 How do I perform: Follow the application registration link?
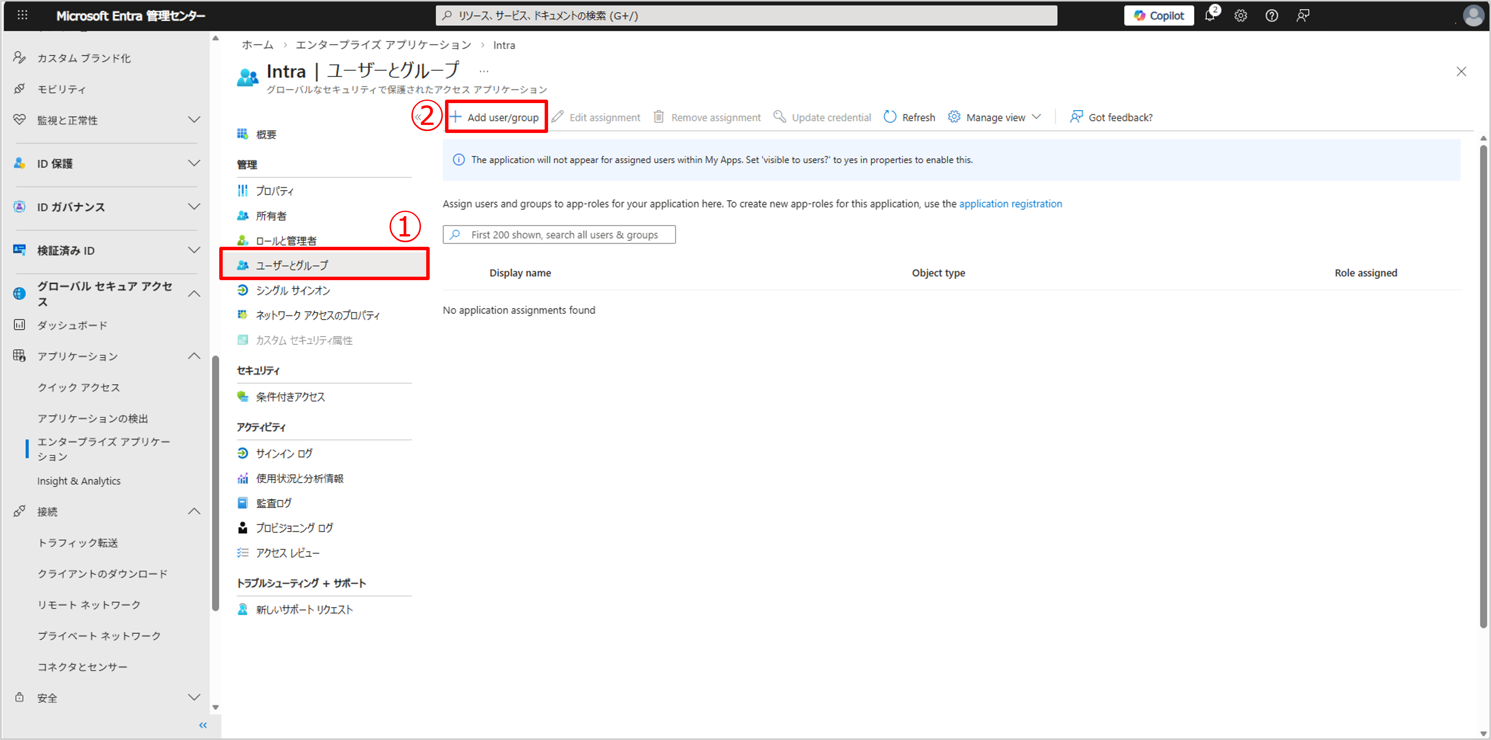coord(1010,203)
